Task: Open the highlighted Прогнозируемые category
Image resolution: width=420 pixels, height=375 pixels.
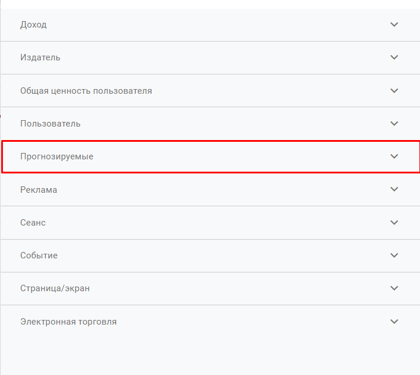Action: point(57,156)
